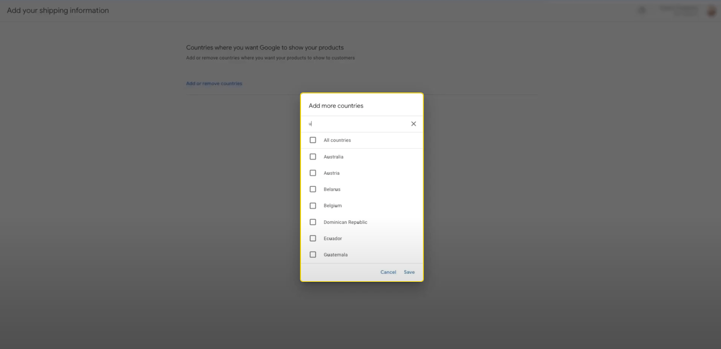
Task: Focus the country search text field
Action: point(356,124)
